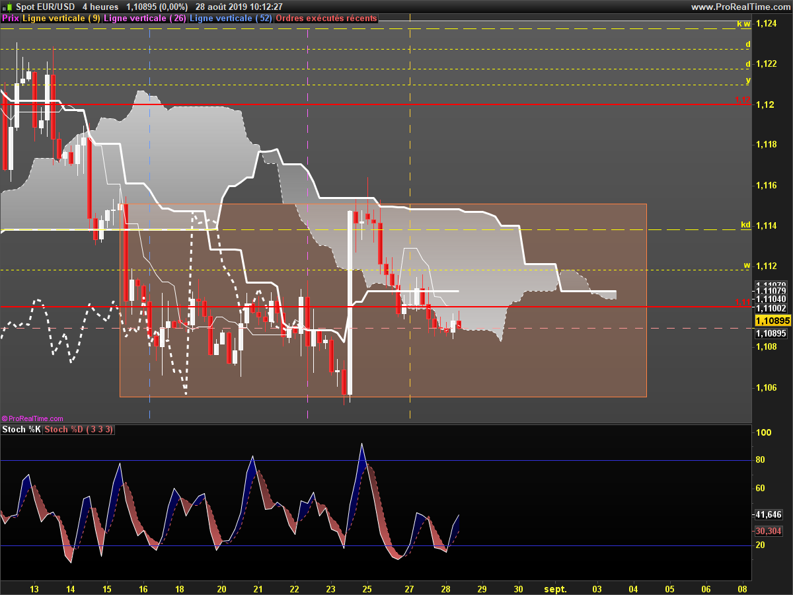
Task: Click date 27 on the time axis
Action: pyautogui.click(x=409, y=588)
